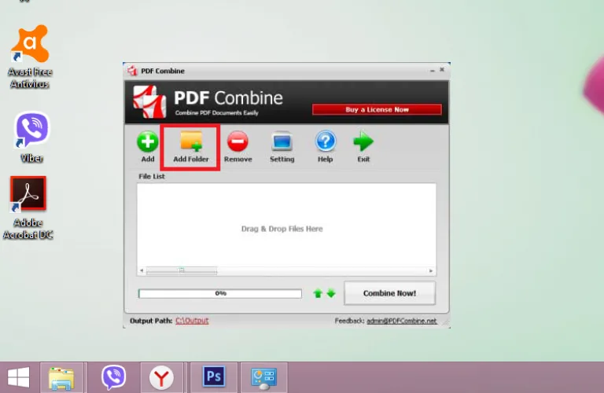Open Yandex browser from the taskbar

161,377
